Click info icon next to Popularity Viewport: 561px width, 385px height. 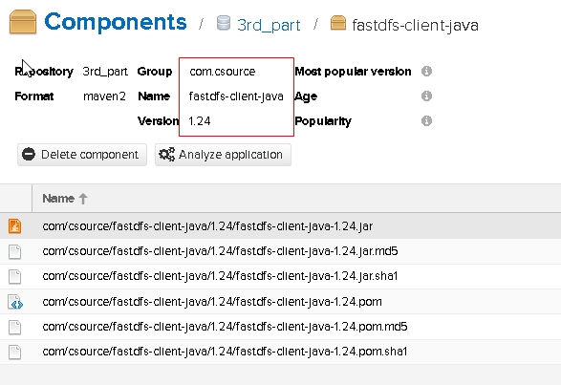tap(426, 121)
